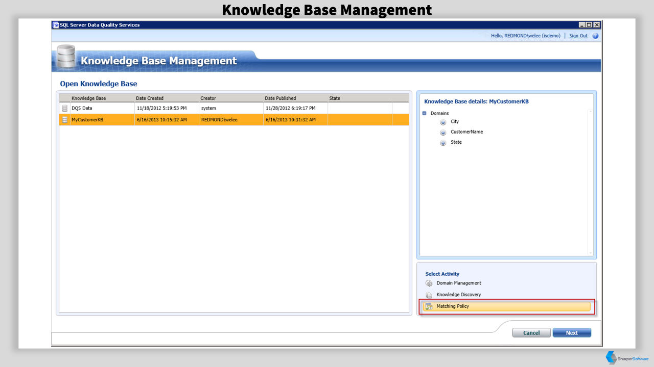Click the State domain icon
The height and width of the screenshot is (367, 654).
coord(443,143)
